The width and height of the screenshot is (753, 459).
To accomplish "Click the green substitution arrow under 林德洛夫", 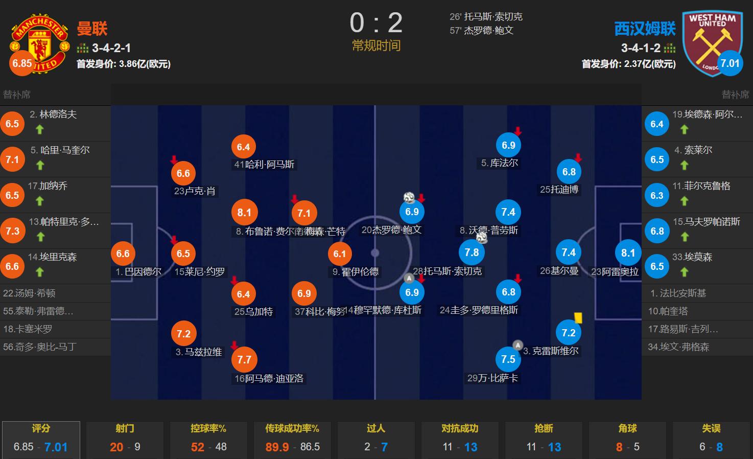I will click(x=40, y=129).
